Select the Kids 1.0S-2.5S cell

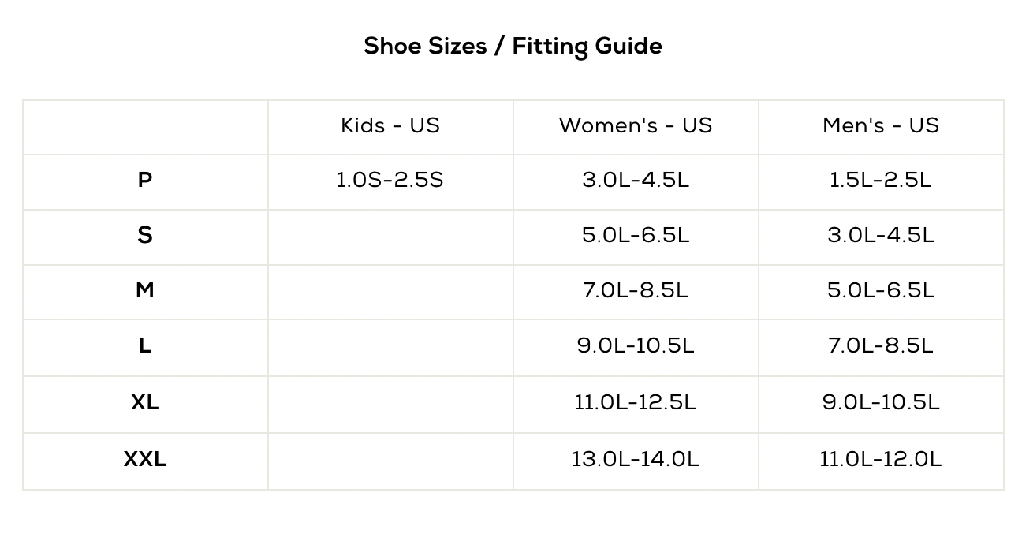[x=390, y=181]
